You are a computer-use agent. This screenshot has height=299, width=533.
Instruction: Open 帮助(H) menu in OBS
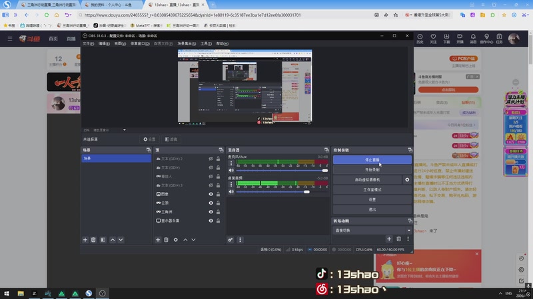pyautogui.click(x=223, y=43)
